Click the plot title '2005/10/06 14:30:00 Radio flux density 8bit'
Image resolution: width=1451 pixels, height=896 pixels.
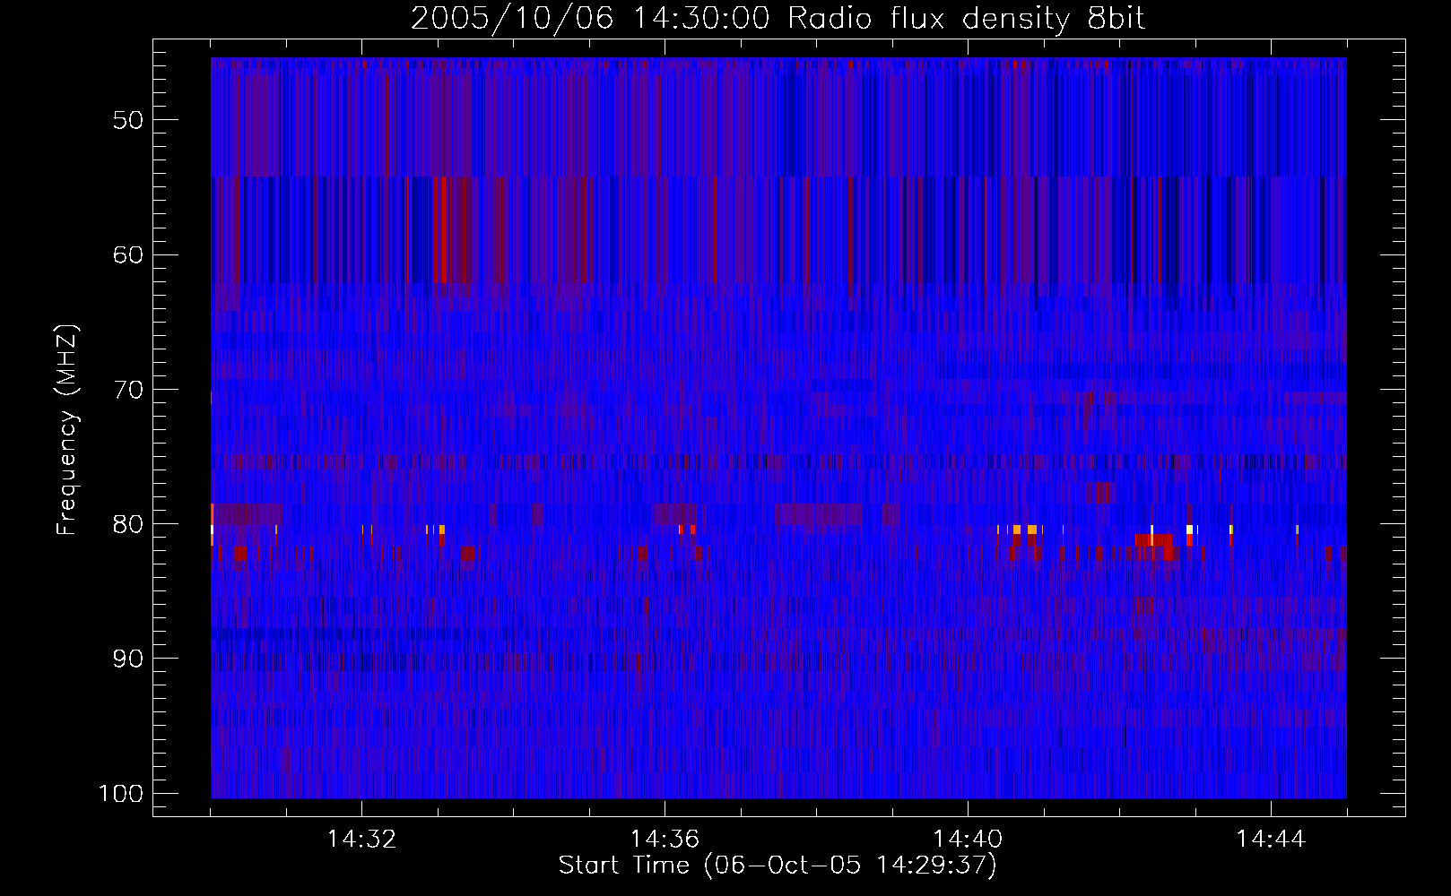(778, 18)
